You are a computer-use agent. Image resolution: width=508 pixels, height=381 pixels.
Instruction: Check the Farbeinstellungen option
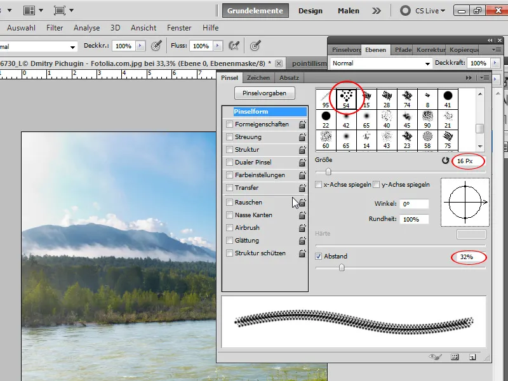229,175
